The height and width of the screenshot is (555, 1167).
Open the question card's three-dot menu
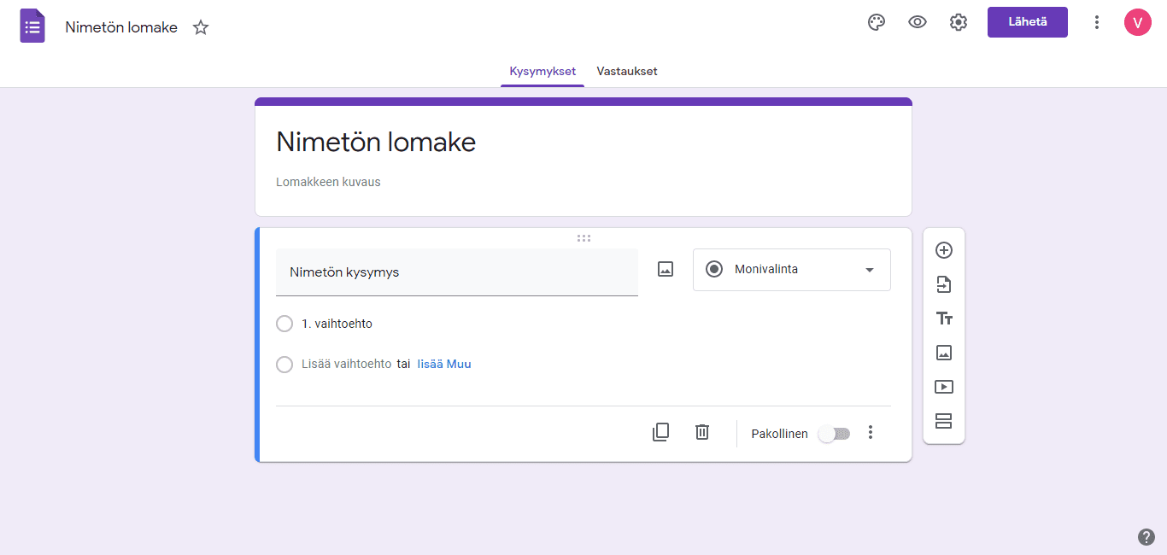pos(870,433)
